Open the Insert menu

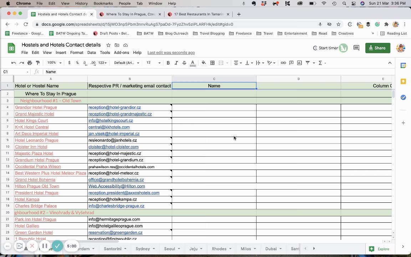(61, 52)
